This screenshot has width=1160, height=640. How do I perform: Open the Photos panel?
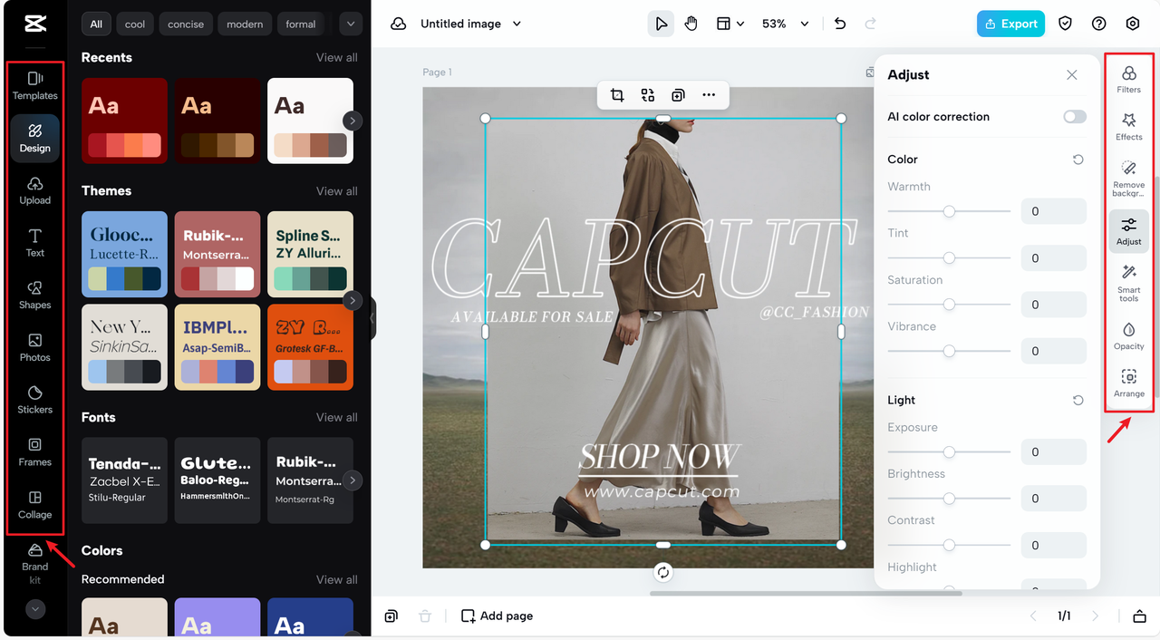(x=35, y=347)
